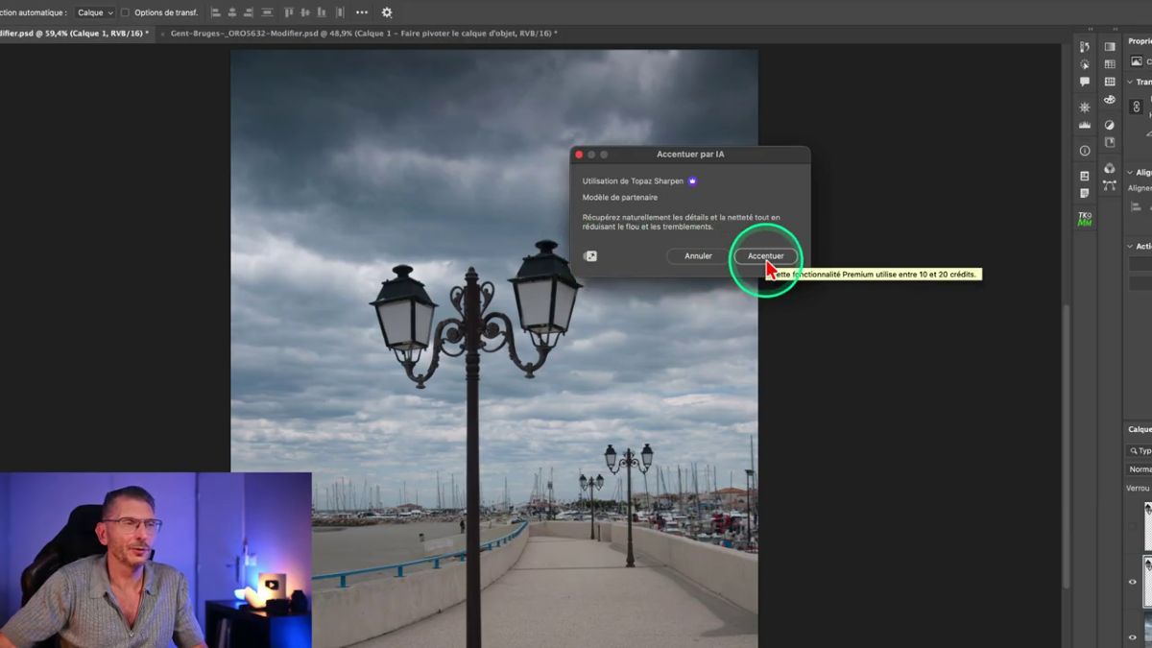
Task: Select the highlighted second layer thumbnail
Action: point(1148,582)
